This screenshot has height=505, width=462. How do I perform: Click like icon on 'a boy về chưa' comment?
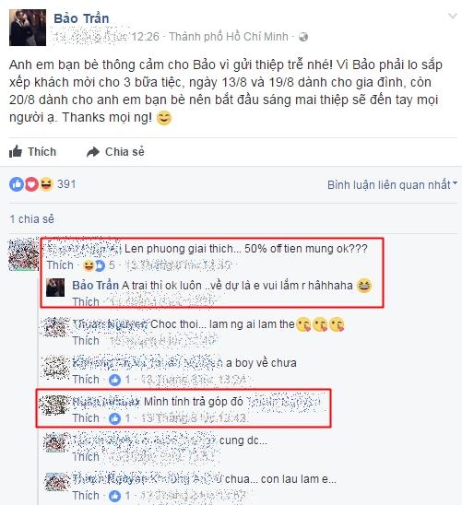(x=114, y=380)
